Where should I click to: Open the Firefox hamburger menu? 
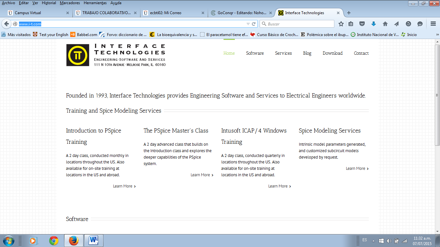[x=433, y=24]
